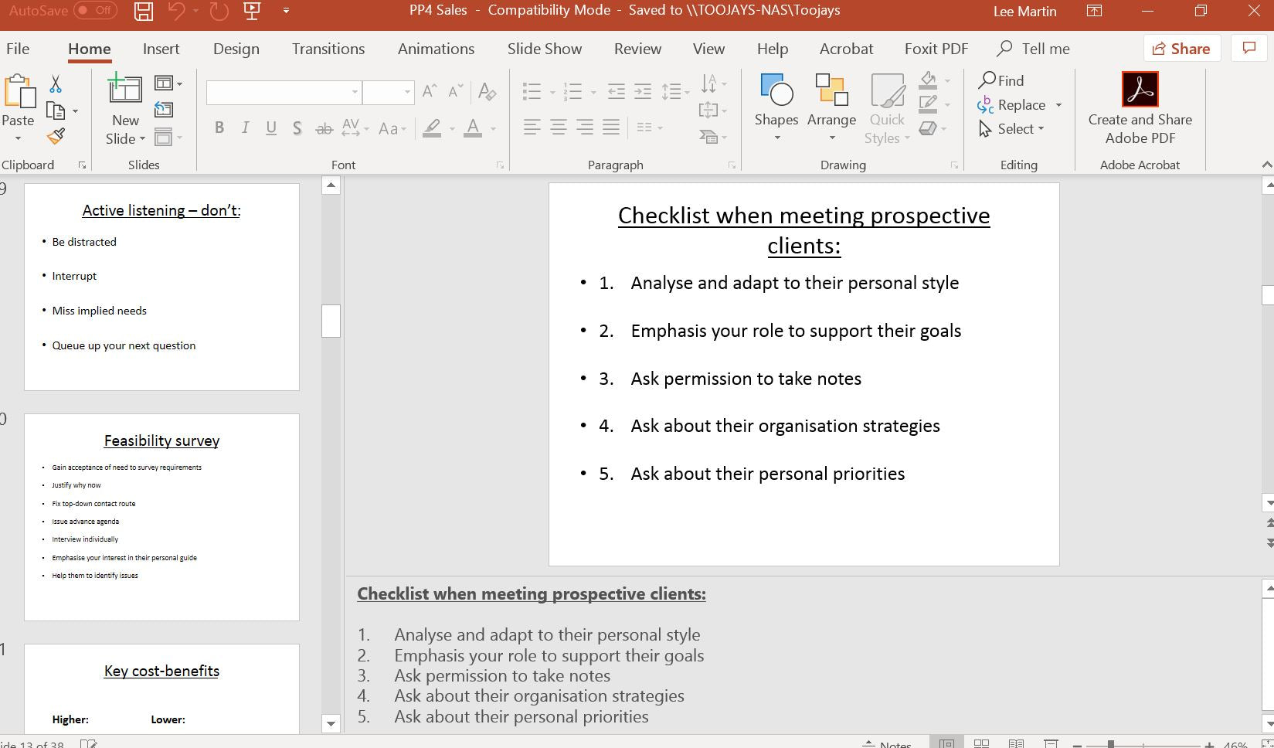Click the New Slide icon

tap(125, 89)
